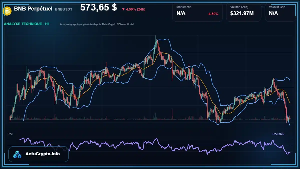Click the red '-4.50%' market cap change

coord(213,14)
